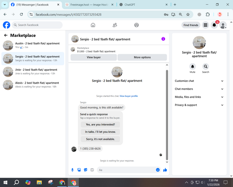Send quick reply 'In talks. I'll let you know.'

click(x=100, y=132)
